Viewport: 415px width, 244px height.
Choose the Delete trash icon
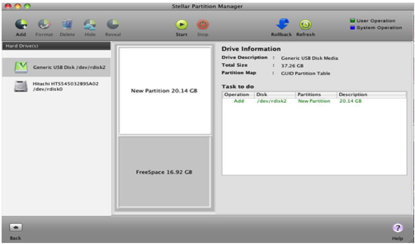tap(67, 25)
